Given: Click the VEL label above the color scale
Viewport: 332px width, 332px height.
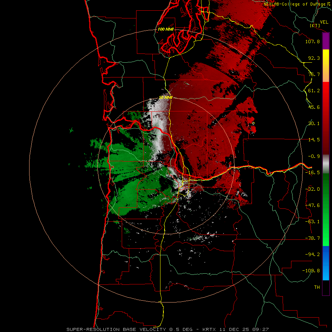Looking at the screenshot, I should coord(324,22).
